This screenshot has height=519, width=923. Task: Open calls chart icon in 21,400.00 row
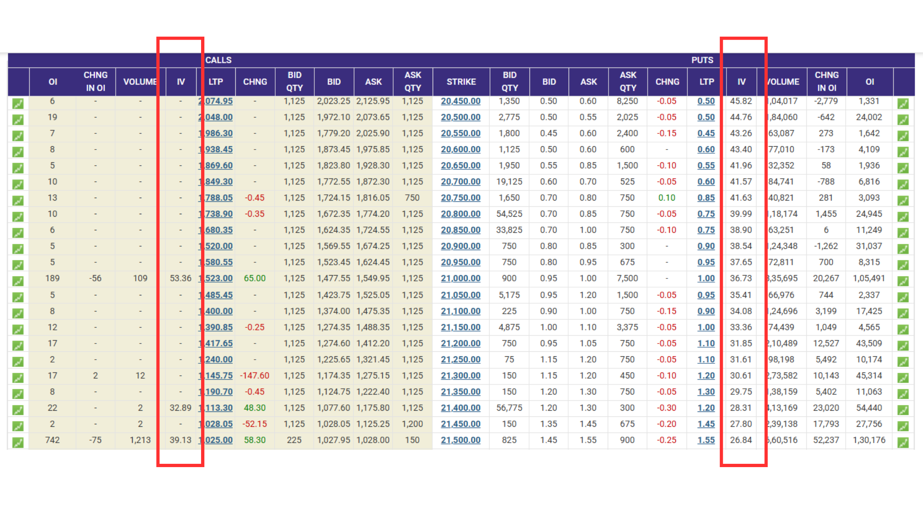click(x=18, y=410)
